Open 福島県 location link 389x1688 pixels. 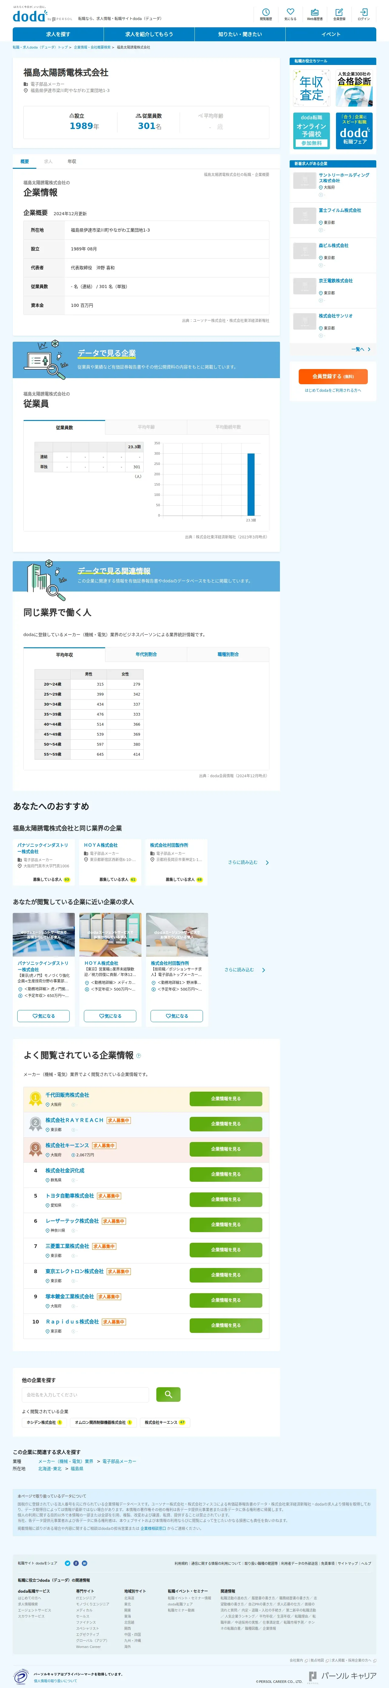click(77, 1469)
